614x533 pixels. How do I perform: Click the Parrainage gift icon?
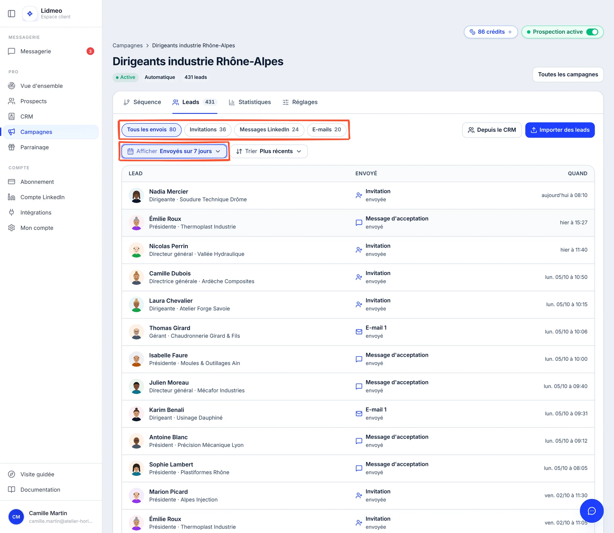coord(11,147)
